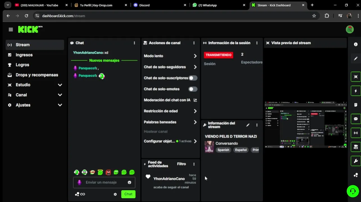Open Logros in the left sidebar
361x202 pixels.
pos(35,65)
